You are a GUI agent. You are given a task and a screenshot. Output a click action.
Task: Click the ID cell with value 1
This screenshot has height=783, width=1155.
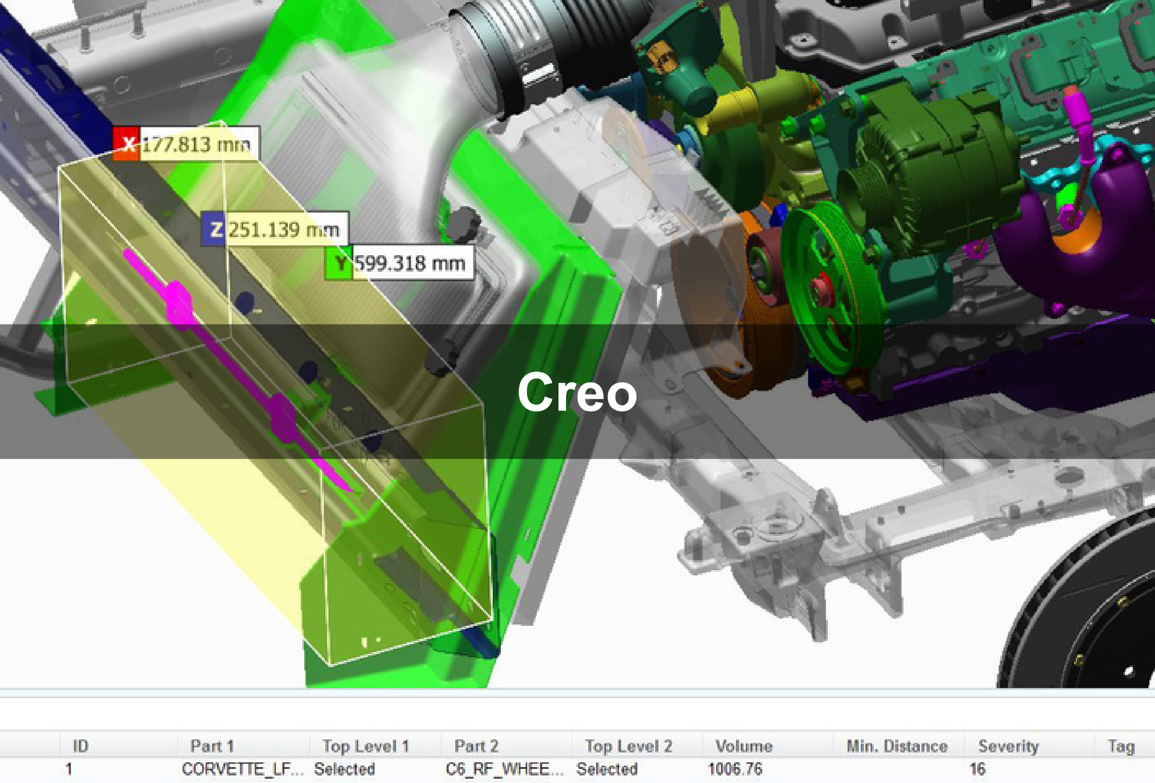point(69,769)
